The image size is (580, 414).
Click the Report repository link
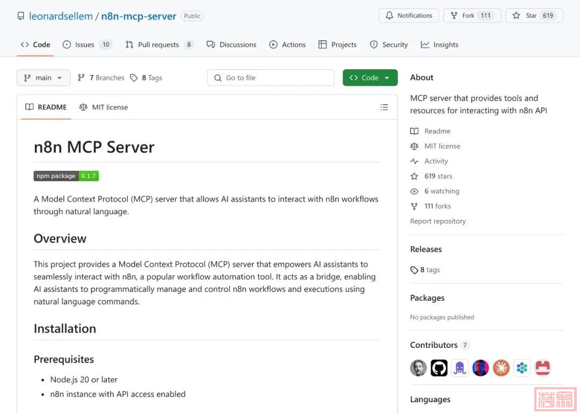click(x=438, y=221)
